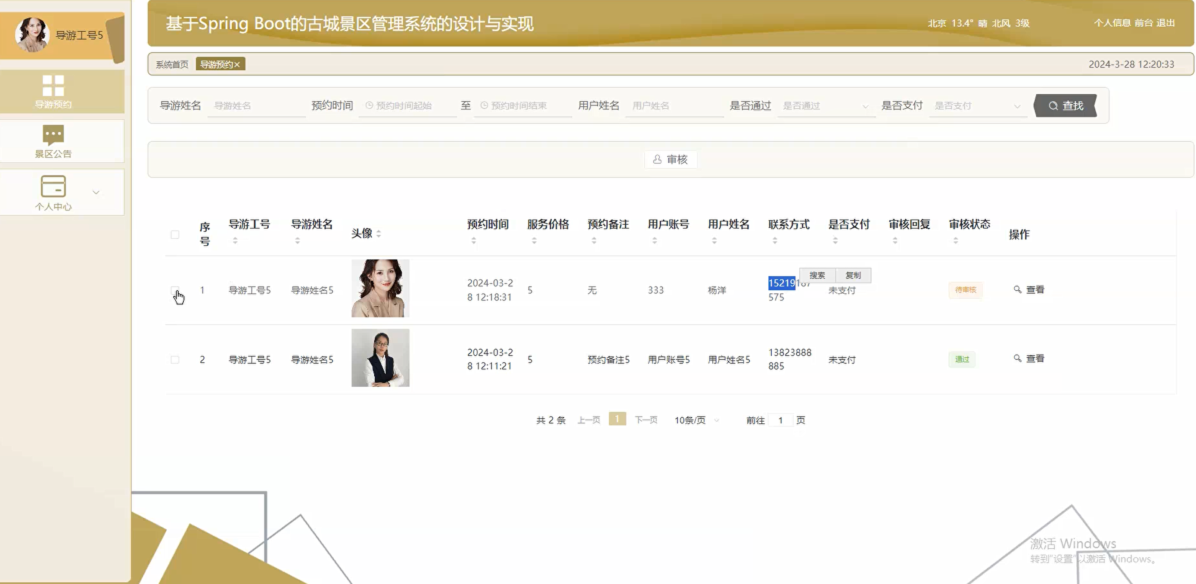Image resolution: width=1196 pixels, height=584 pixels.
Task: Click the 2024-03-28 12:11:21 booking time cell
Action: point(490,359)
